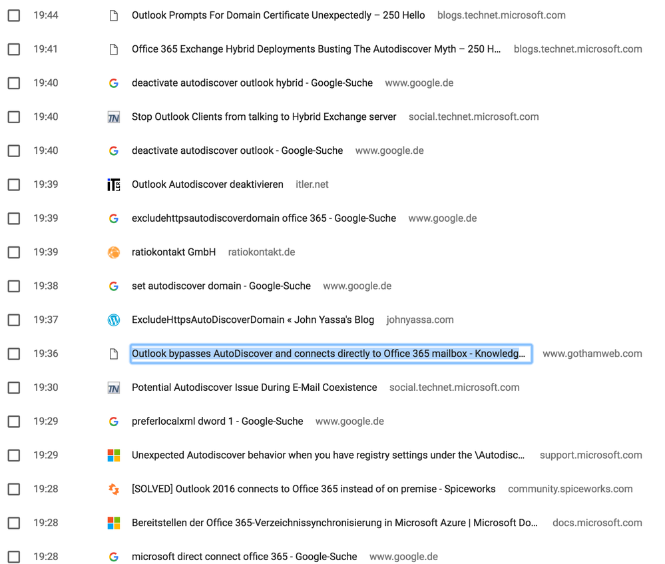Open excludehttpsautodiscoverdomain office 365 Google-Suche link
This screenshot has width=665, height=564.
(264, 218)
